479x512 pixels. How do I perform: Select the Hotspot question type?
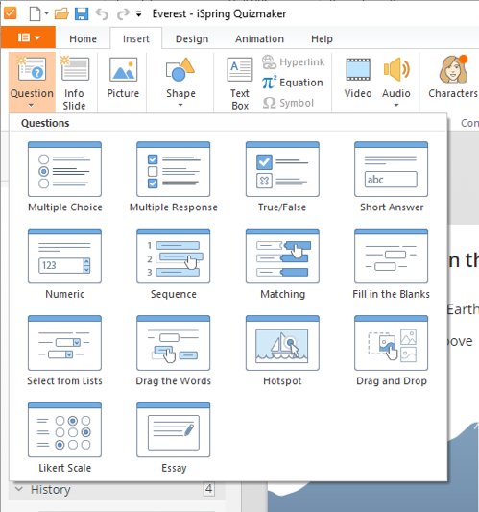tap(282, 351)
